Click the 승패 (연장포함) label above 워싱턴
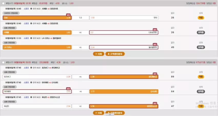The height and width of the screenshot is (116, 218). coord(9,102)
